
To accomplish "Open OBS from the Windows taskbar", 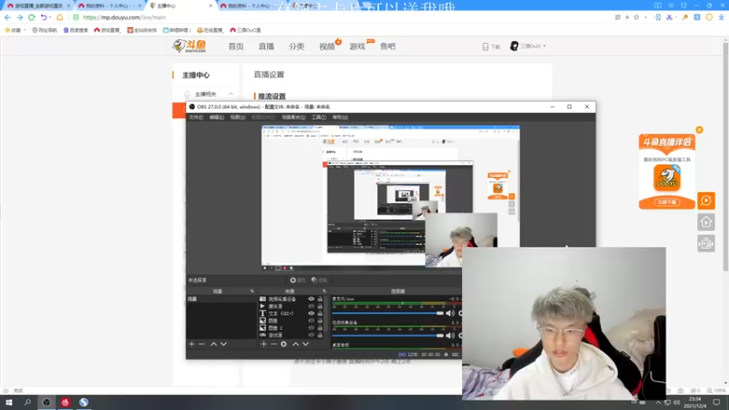I will point(46,402).
